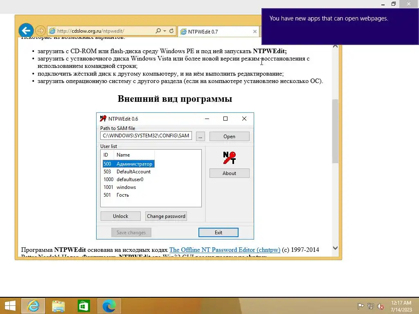Click the page favicon in address bar

click(52, 31)
